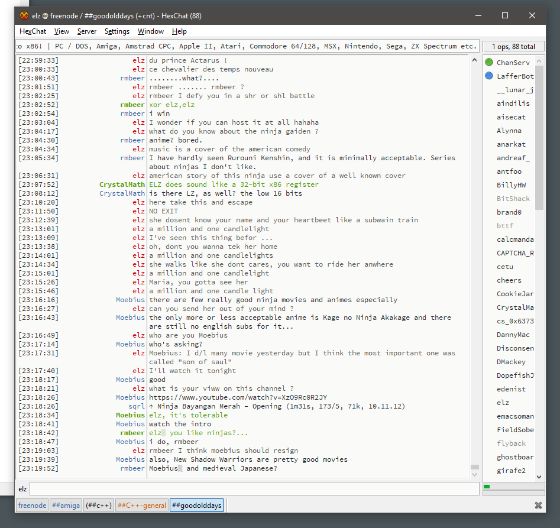Viewport: 560px width, 528px height.
Task: Click the chat scrollbar thumb at bottom
Action: point(474,467)
